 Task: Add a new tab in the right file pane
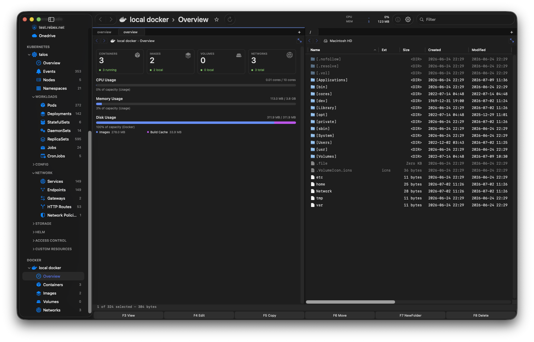point(512,32)
